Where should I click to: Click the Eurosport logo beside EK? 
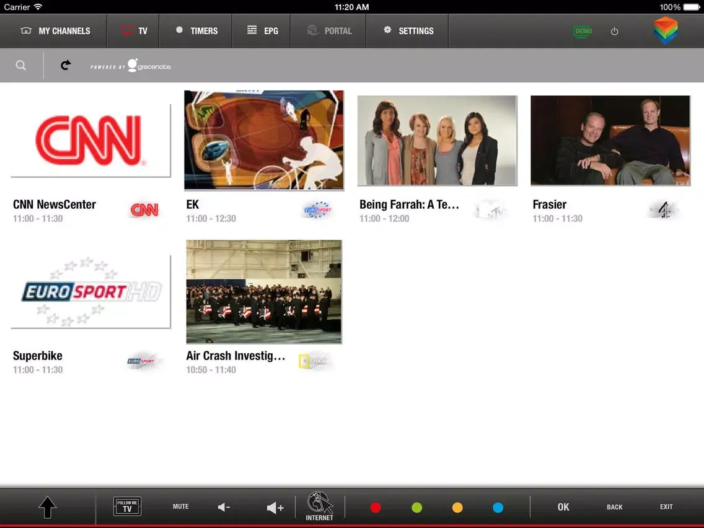317,209
